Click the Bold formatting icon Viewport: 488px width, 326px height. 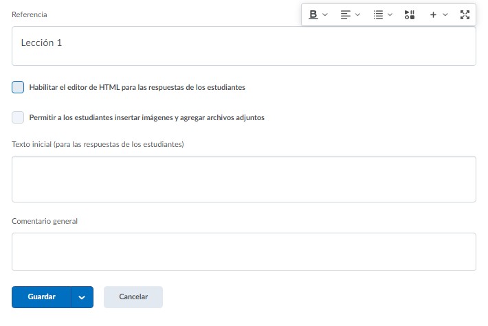tap(313, 14)
